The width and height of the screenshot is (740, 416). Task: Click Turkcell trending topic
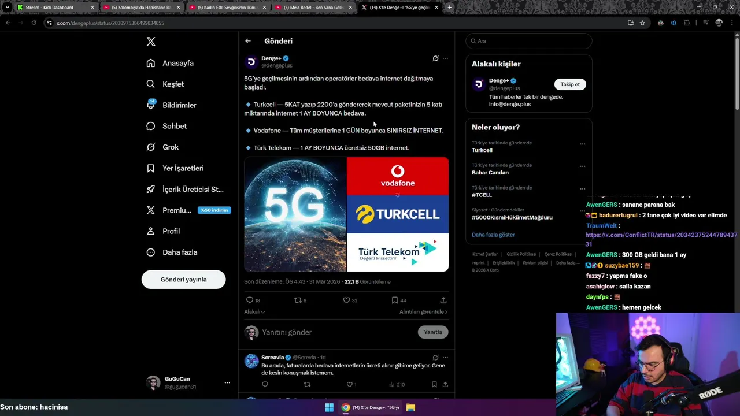pyautogui.click(x=482, y=150)
